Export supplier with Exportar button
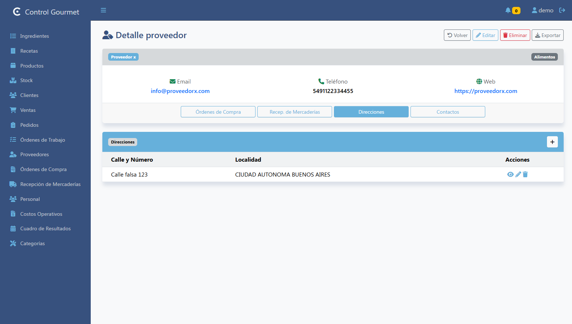This screenshot has height=324, width=572. click(548, 35)
